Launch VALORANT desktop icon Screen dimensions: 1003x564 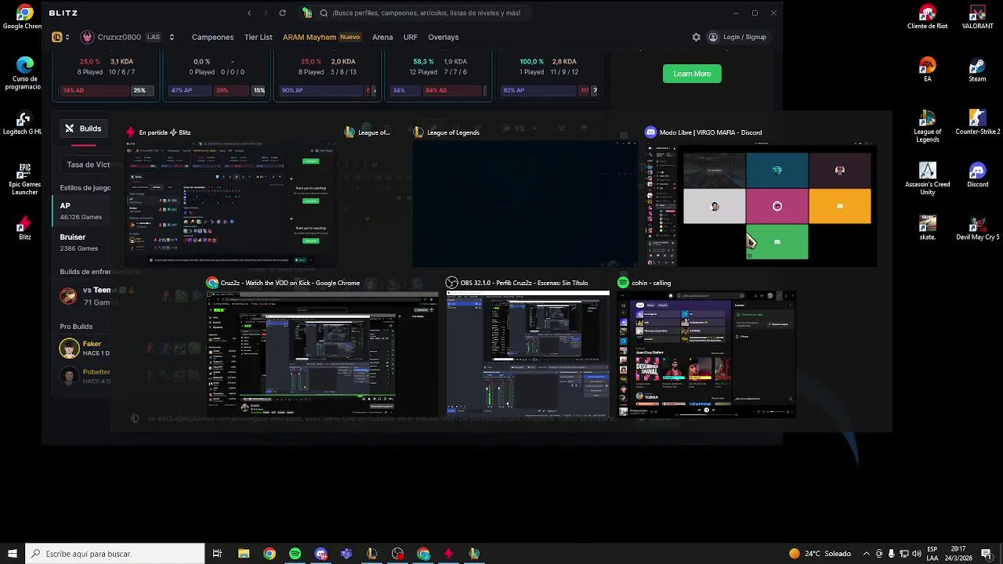click(977, 17)
